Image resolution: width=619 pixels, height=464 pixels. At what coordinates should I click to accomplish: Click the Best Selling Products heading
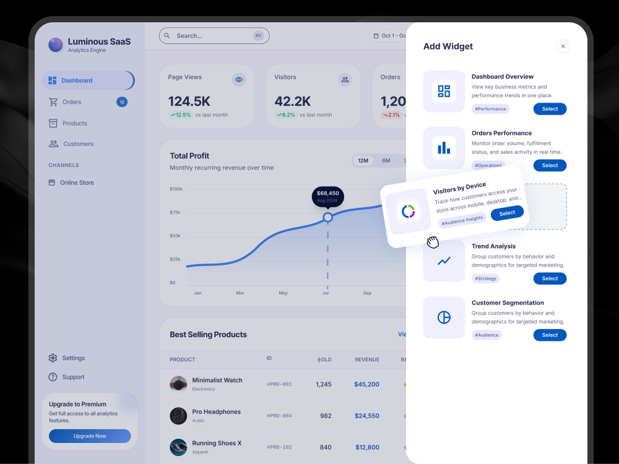click(x=209, y=335)
